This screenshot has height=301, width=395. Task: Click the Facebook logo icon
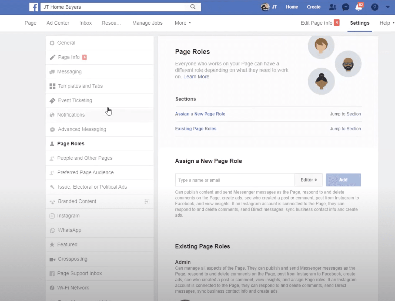pos(34,7)
